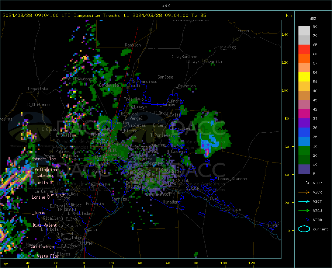Screen dimensions: 332x268
Task: Pick the blue 36 dBZ color swatch
Action: coord(304,132)
